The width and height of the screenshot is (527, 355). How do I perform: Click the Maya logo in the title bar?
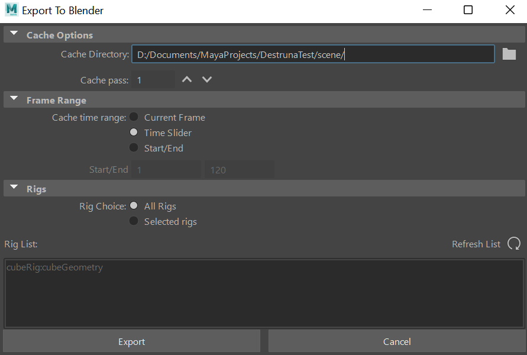tap(8, 10)
